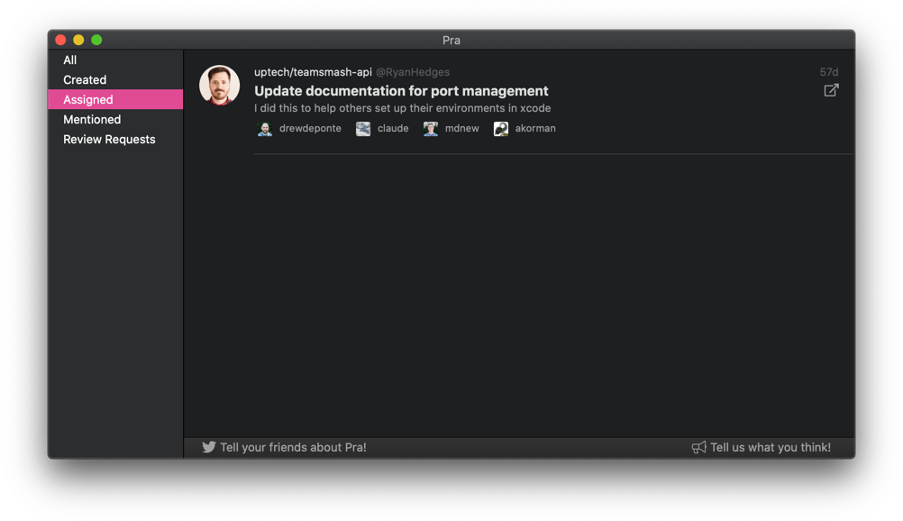Select the Assigned filter
The height and width of the screenshot is (521, 903).
115,100
